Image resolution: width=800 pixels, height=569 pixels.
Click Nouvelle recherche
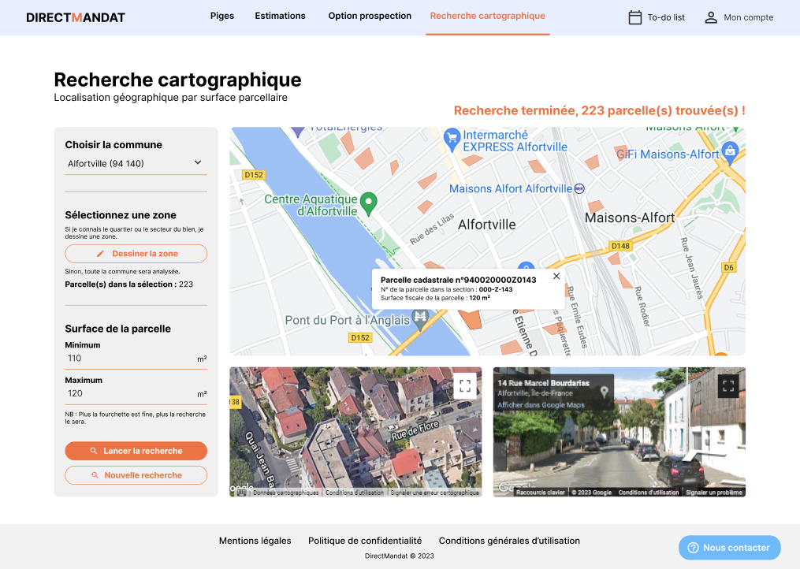click(x=136, y=475)
